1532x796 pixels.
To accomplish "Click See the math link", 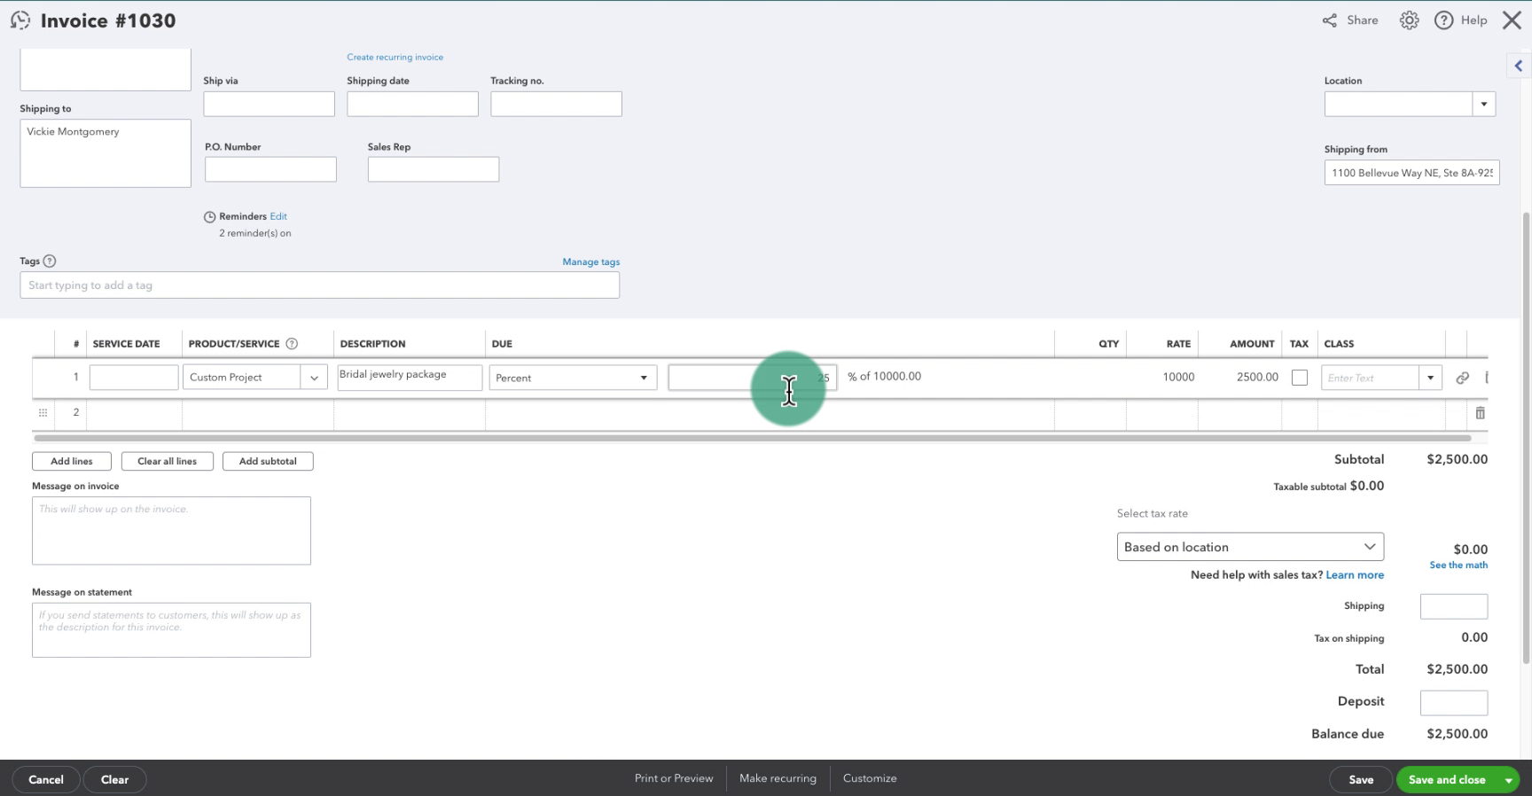I will [x=1458, y=565].
